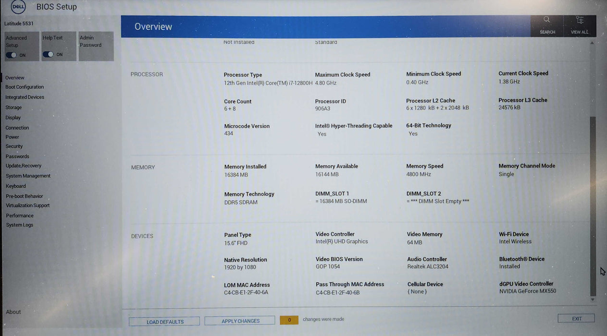Select the Microcode Version 434 value

(229, 133)
